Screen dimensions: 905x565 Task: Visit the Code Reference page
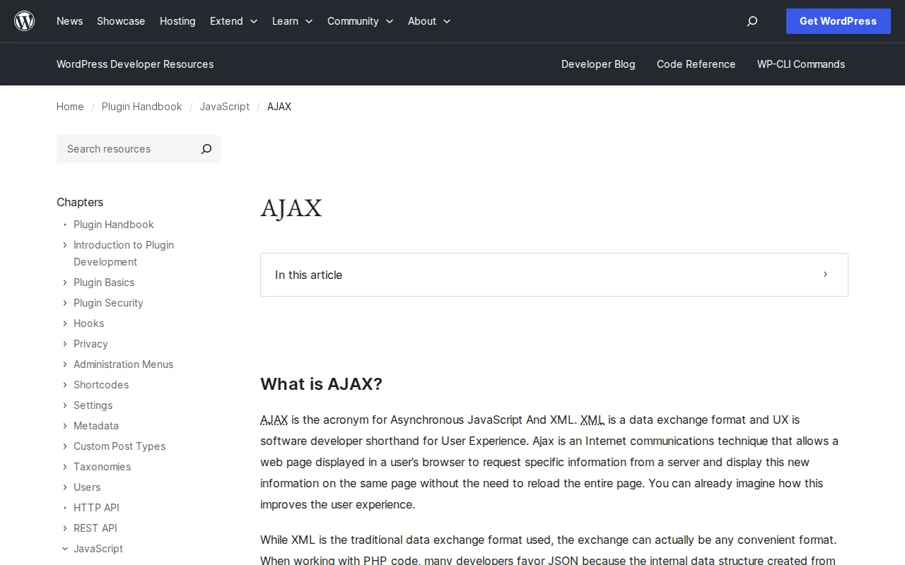tap(696, 64)
